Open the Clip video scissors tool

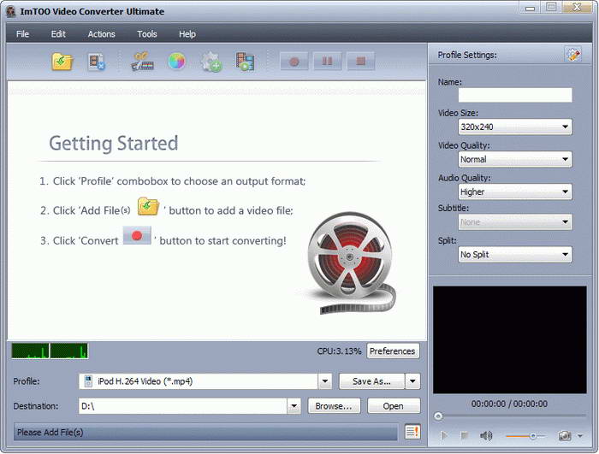(143, 62)
